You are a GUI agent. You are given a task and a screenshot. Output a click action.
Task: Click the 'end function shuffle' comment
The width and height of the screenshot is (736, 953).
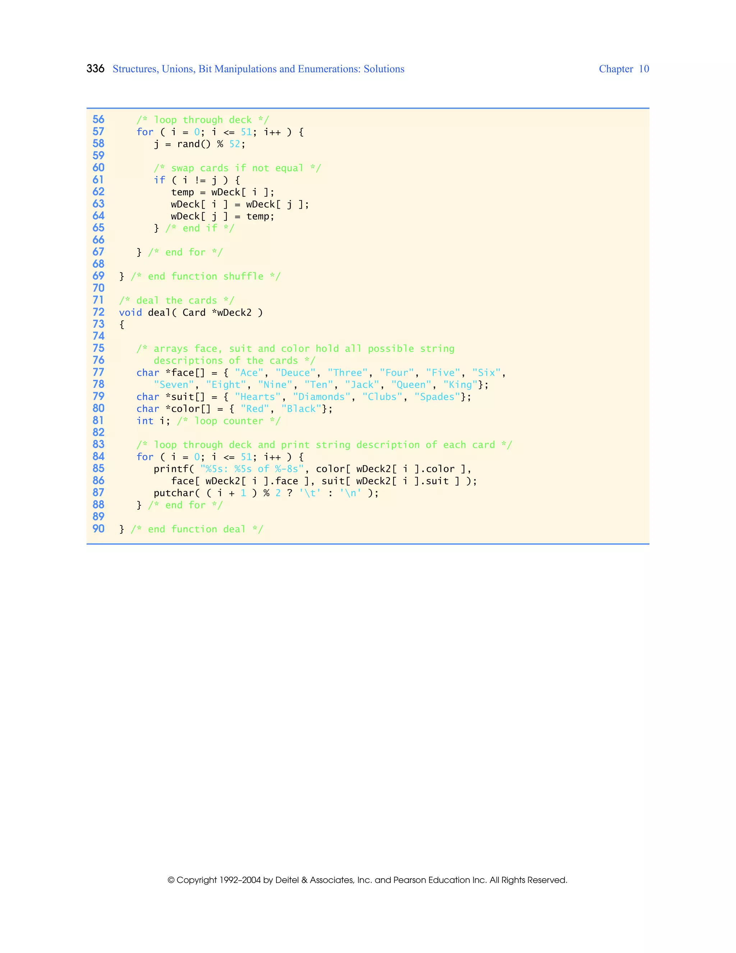click(205, 276)
